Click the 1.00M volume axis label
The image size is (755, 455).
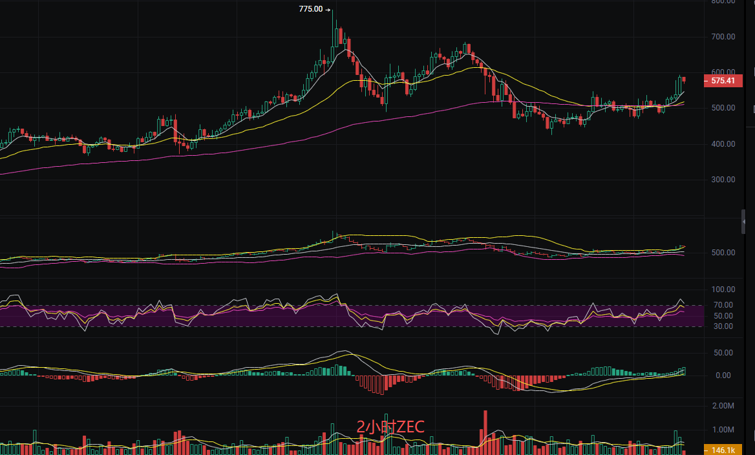[x=722, y=430]
